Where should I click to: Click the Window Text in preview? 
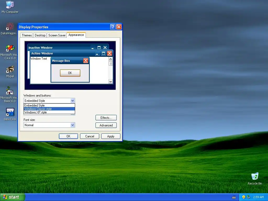pos(39,59)
